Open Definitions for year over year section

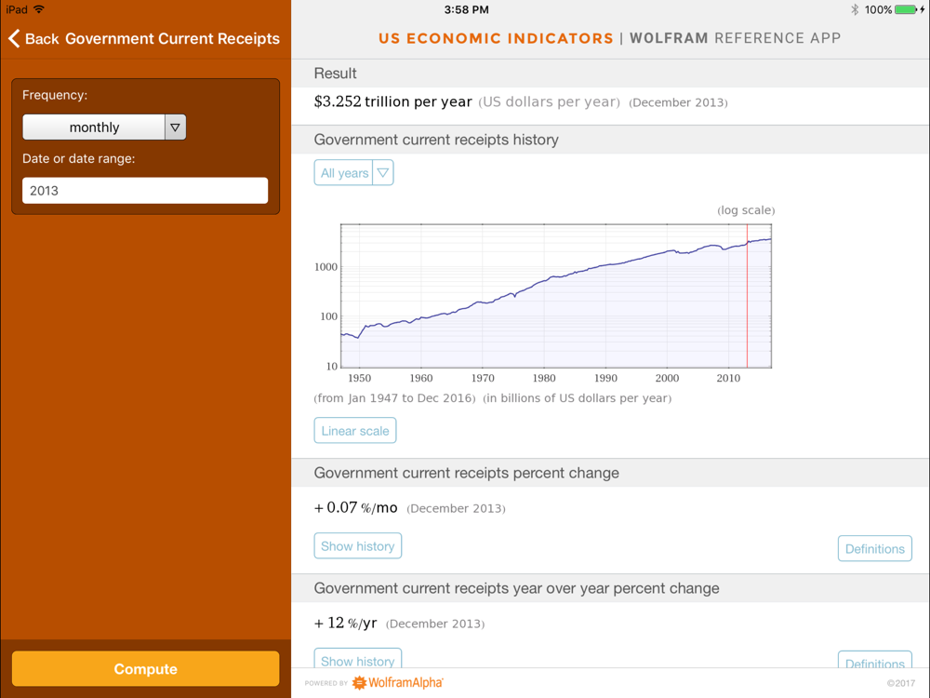[x=875, y=660]
